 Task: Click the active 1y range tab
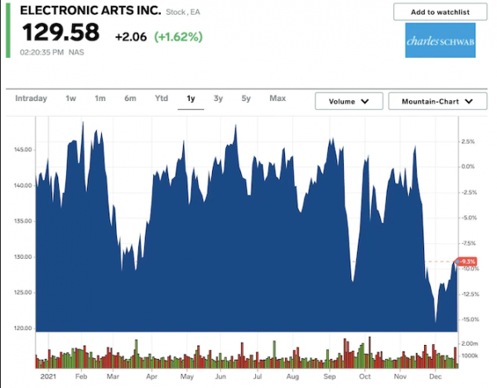[191, 98]
